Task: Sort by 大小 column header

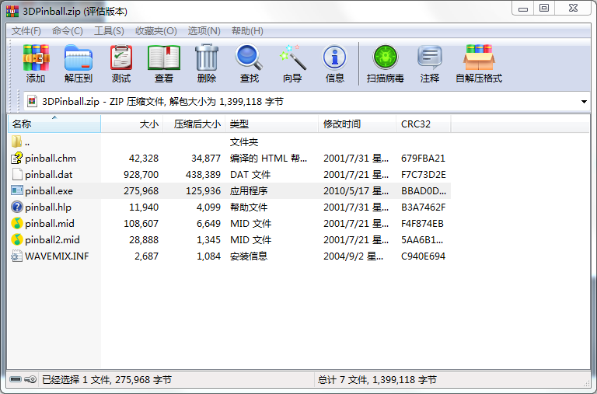Action: (x=132, y=124)
